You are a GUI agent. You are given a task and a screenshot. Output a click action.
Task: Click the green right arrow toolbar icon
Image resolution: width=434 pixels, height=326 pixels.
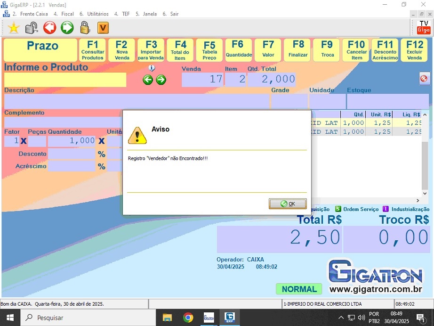[67, 28]
